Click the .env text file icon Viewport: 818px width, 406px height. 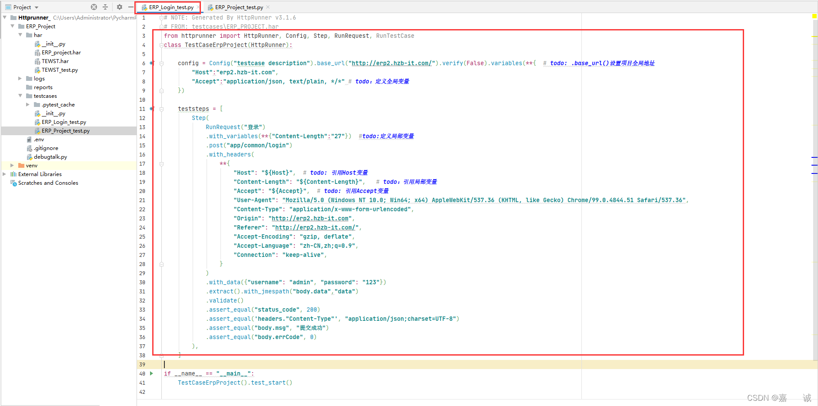click(x=29, y=140)
